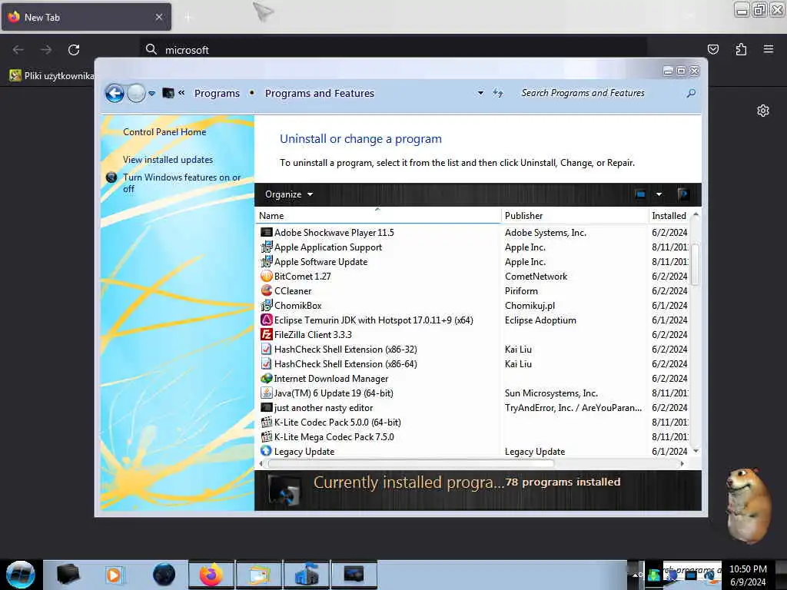
Task: Reload the Firefox page
Action: pos(74,50)
